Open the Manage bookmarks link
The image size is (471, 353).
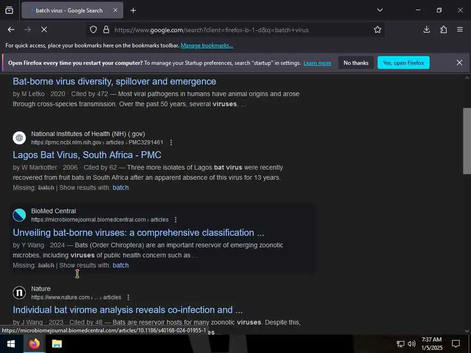point(207,46)
